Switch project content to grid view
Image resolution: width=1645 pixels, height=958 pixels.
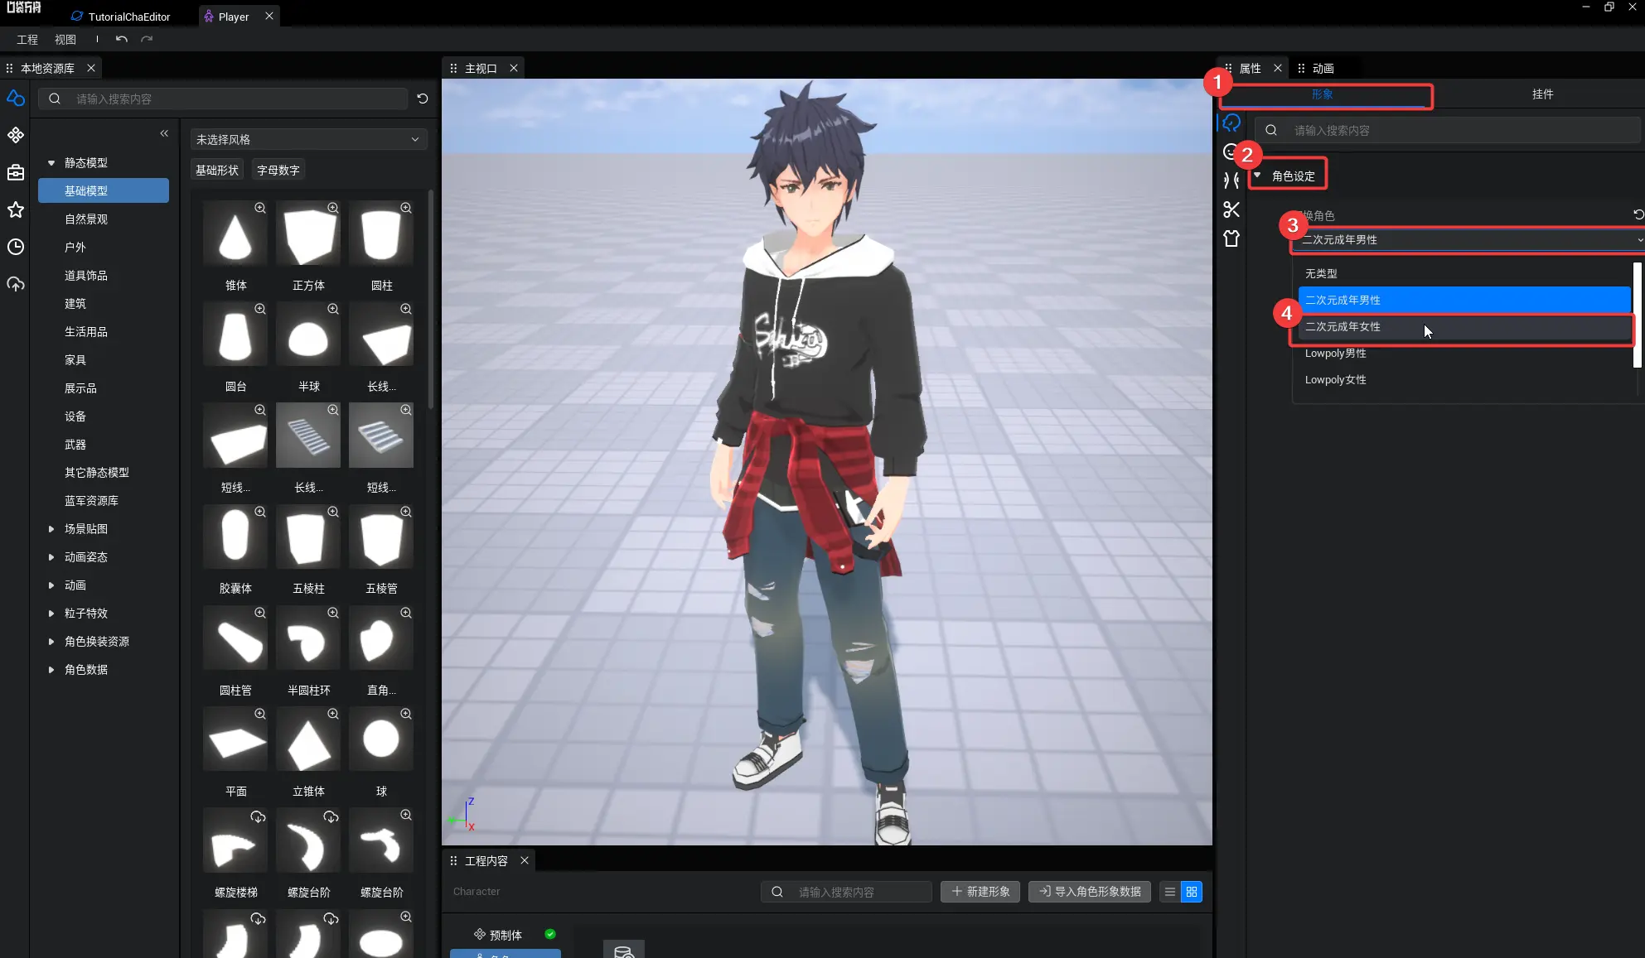(1192, 892)
